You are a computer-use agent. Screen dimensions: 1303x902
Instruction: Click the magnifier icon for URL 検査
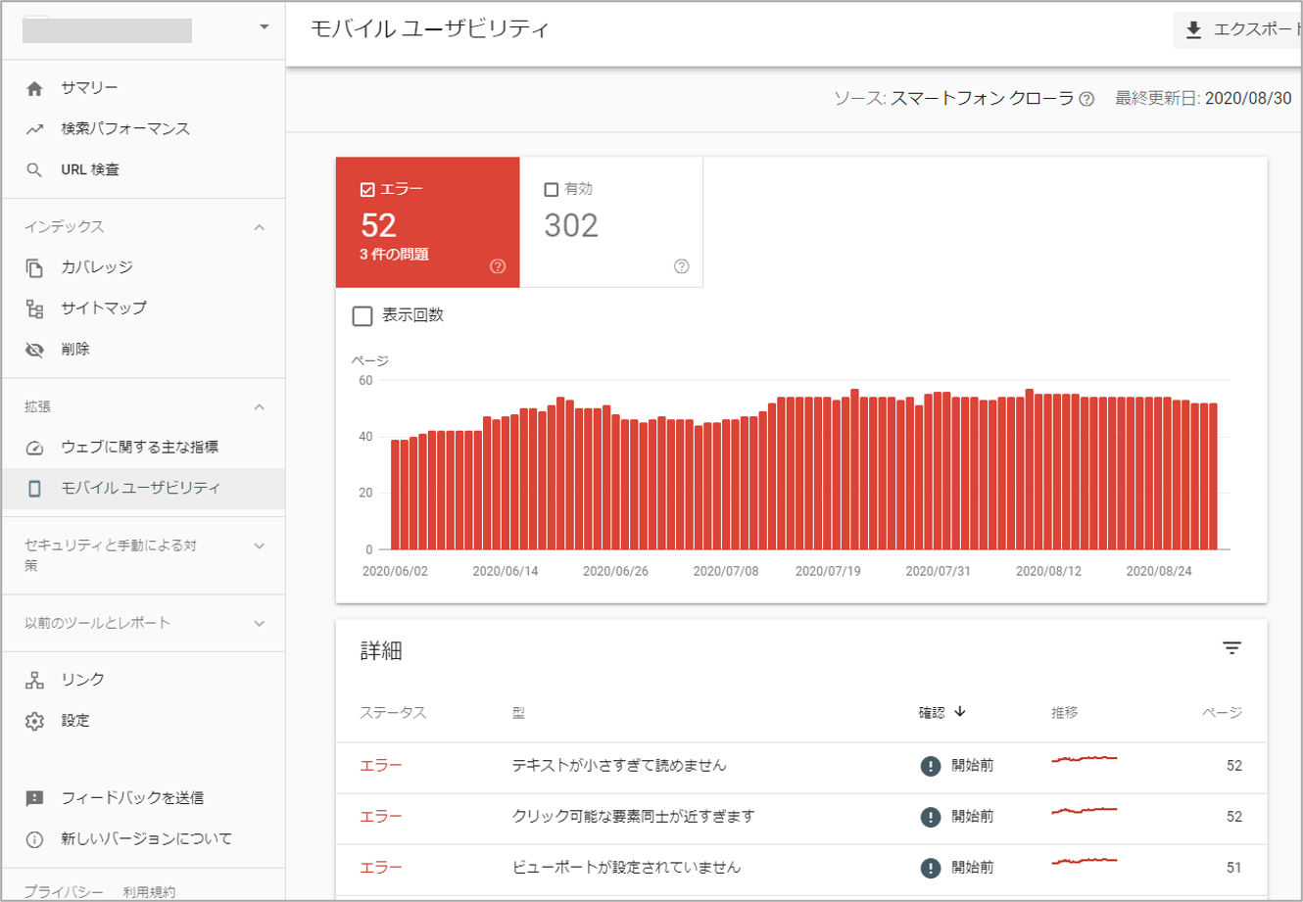(x=34, y=170)
